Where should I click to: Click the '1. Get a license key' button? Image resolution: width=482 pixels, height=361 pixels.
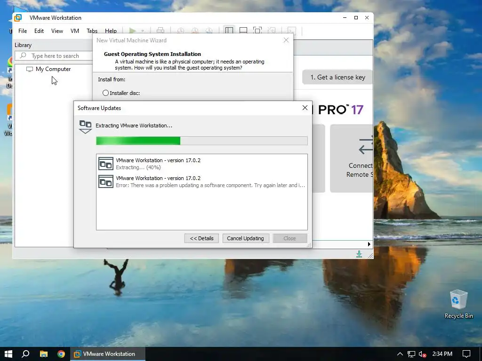click(x=337, y=78)
